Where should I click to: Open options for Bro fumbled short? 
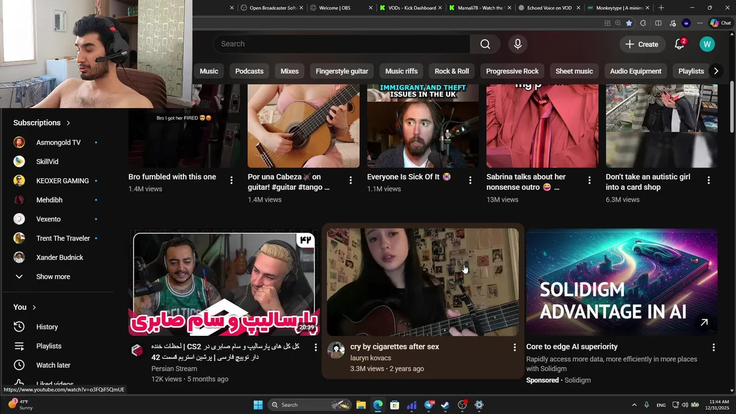[x=231, y=181]
